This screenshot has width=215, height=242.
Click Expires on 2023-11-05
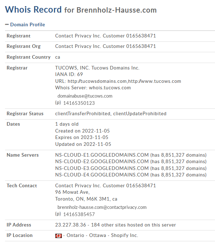(x=82, y=137)
